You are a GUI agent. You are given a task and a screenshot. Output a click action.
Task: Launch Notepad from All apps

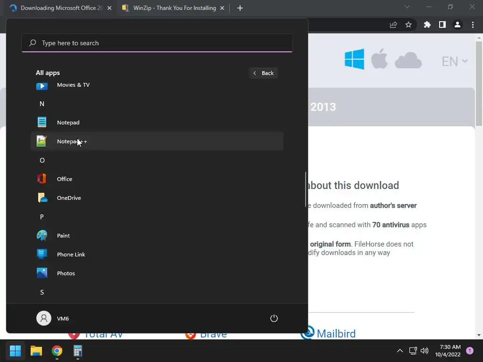(x=157, y=123)
